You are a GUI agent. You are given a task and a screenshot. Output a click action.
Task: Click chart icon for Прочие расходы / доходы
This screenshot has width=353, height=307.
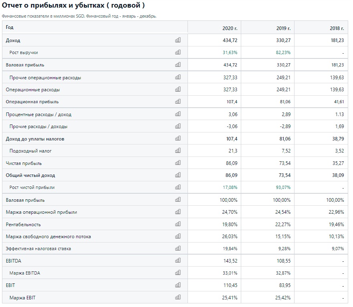point(178,126)
